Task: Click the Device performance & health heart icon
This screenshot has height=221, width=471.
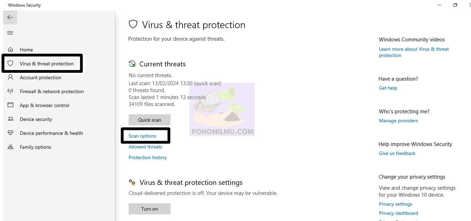Action: [10, 133]
